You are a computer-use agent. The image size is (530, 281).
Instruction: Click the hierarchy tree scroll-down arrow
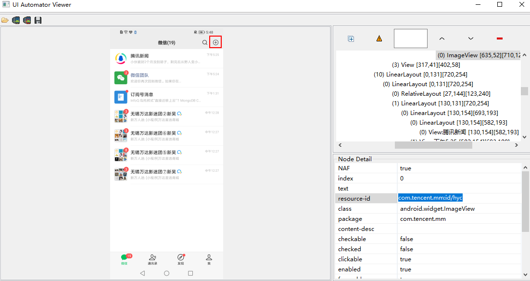coord(524,137)
